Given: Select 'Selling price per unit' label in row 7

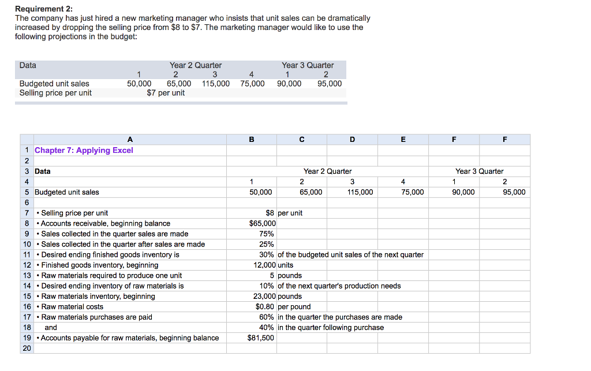Looking at the screenshot, I should click(x=130, y=213).
